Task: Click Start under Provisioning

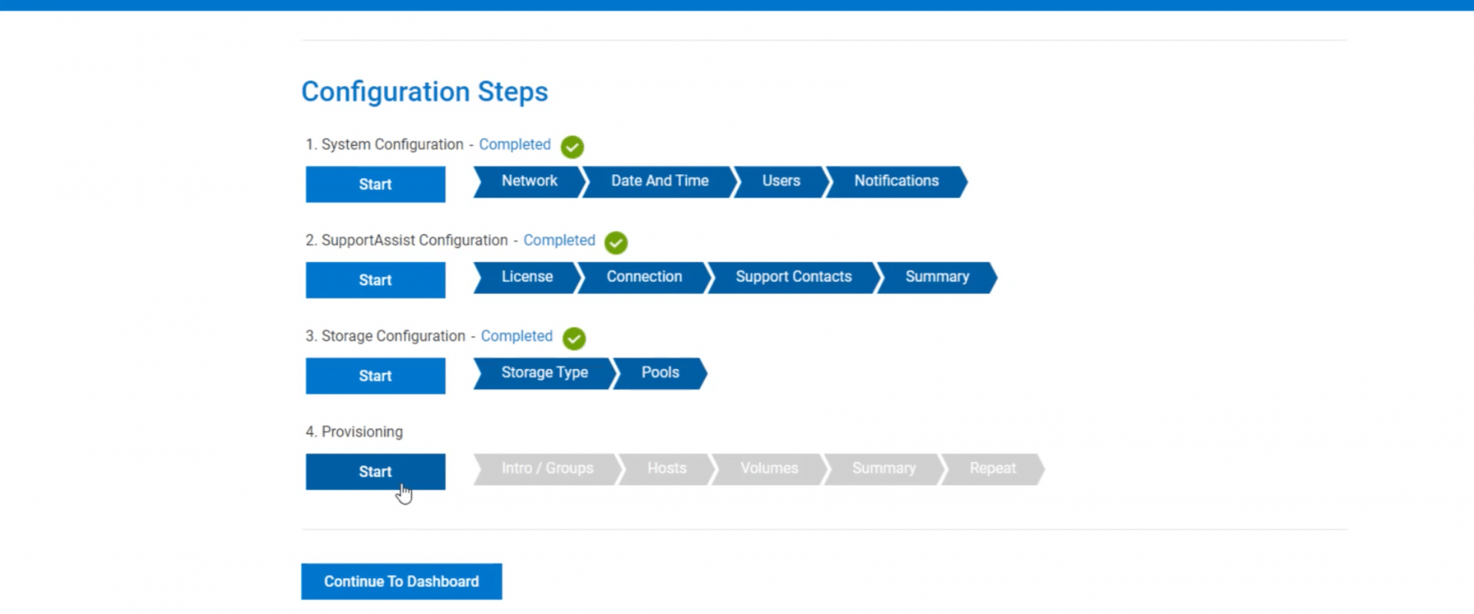Action: coord(375,471)
